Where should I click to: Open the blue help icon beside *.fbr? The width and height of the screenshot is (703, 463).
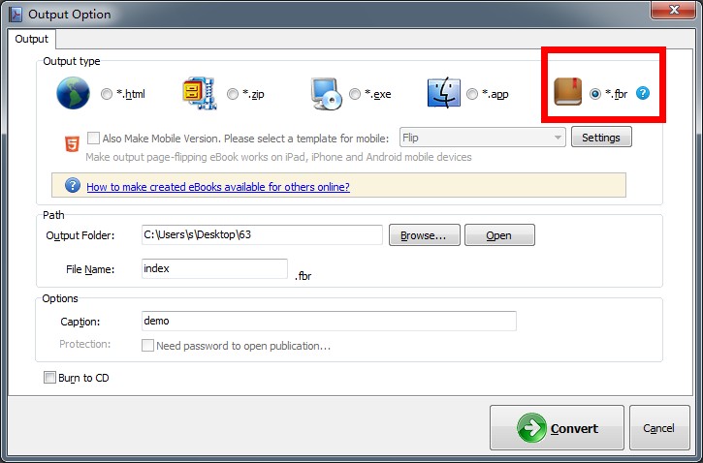click(x=643, y=93)
